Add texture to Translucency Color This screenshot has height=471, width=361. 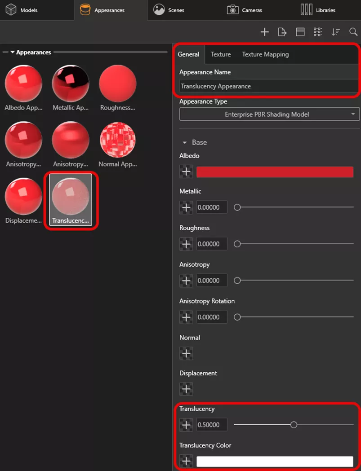(x=186, y=461)
